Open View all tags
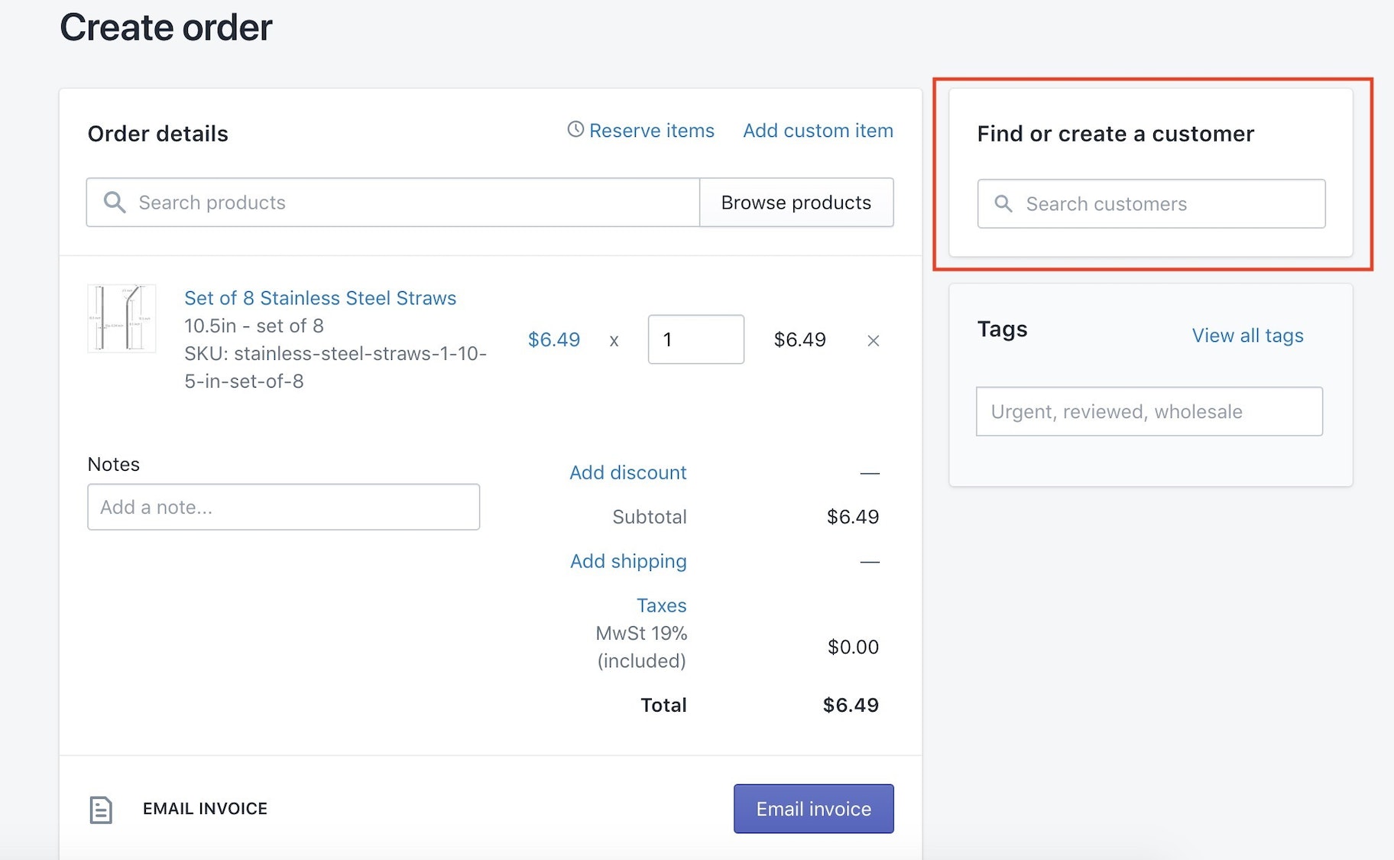Screen dimensions: 1394x860 [1247, 336]
